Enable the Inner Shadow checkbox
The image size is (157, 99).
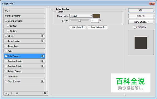point(6,41)
